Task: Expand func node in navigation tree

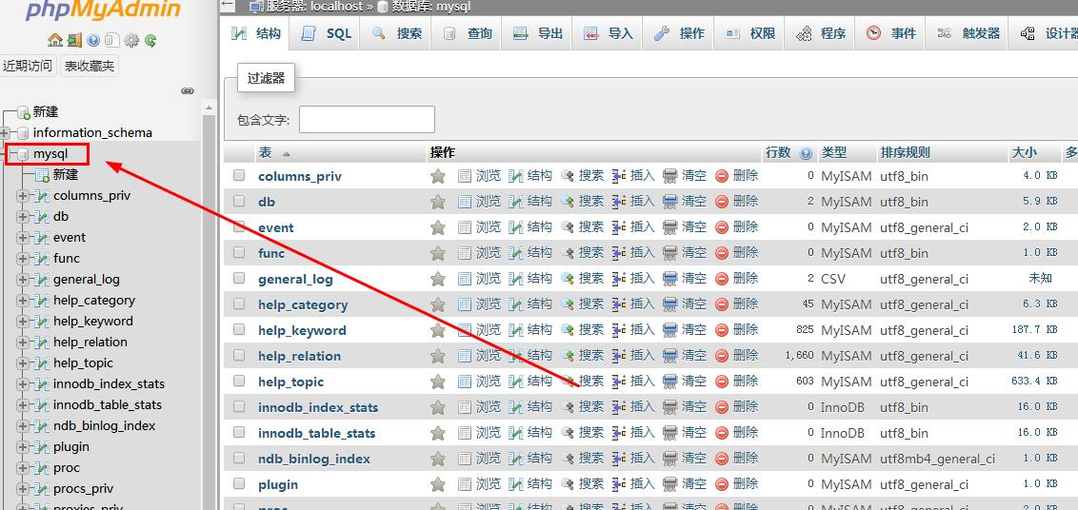Action: (23, 259)
